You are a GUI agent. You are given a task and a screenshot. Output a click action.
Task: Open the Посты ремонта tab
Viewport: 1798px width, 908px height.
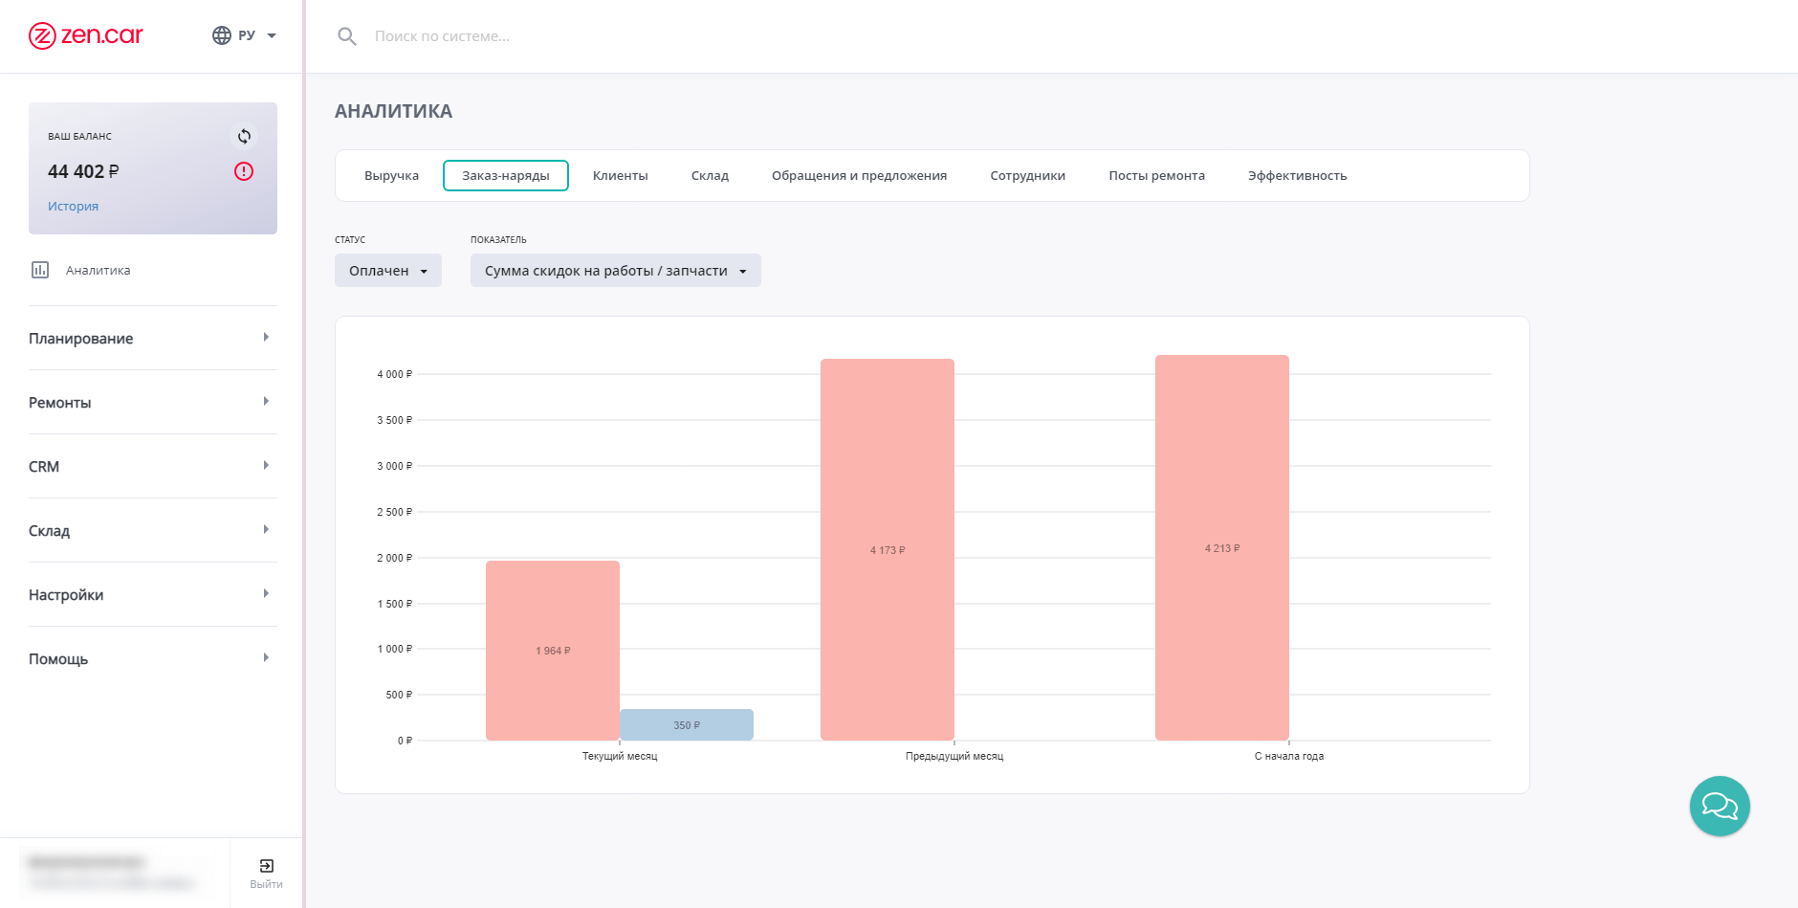(1156, 175)
